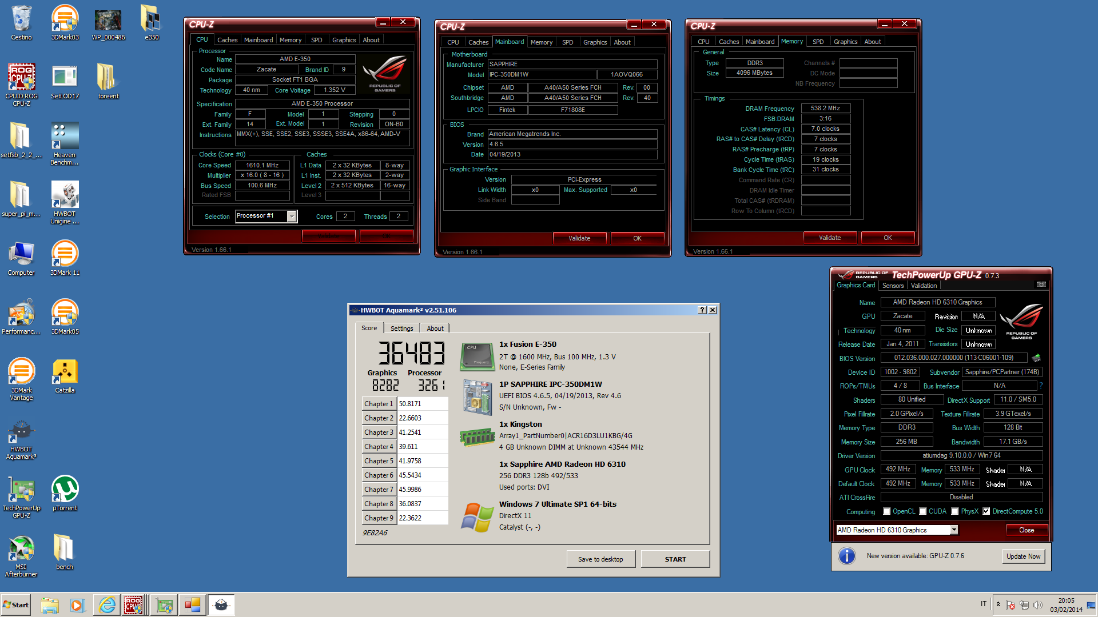Launch the MSI Afterburner shortcut
This screenshot has width=1098, height=617.
21,555
